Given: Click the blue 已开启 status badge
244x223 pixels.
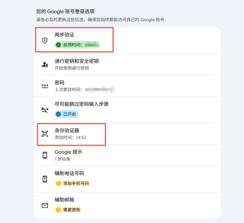Looking at the screenshot, I should 67,114.
